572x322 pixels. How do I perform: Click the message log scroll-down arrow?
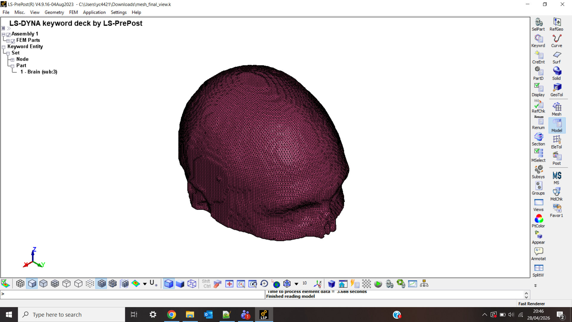526,297
